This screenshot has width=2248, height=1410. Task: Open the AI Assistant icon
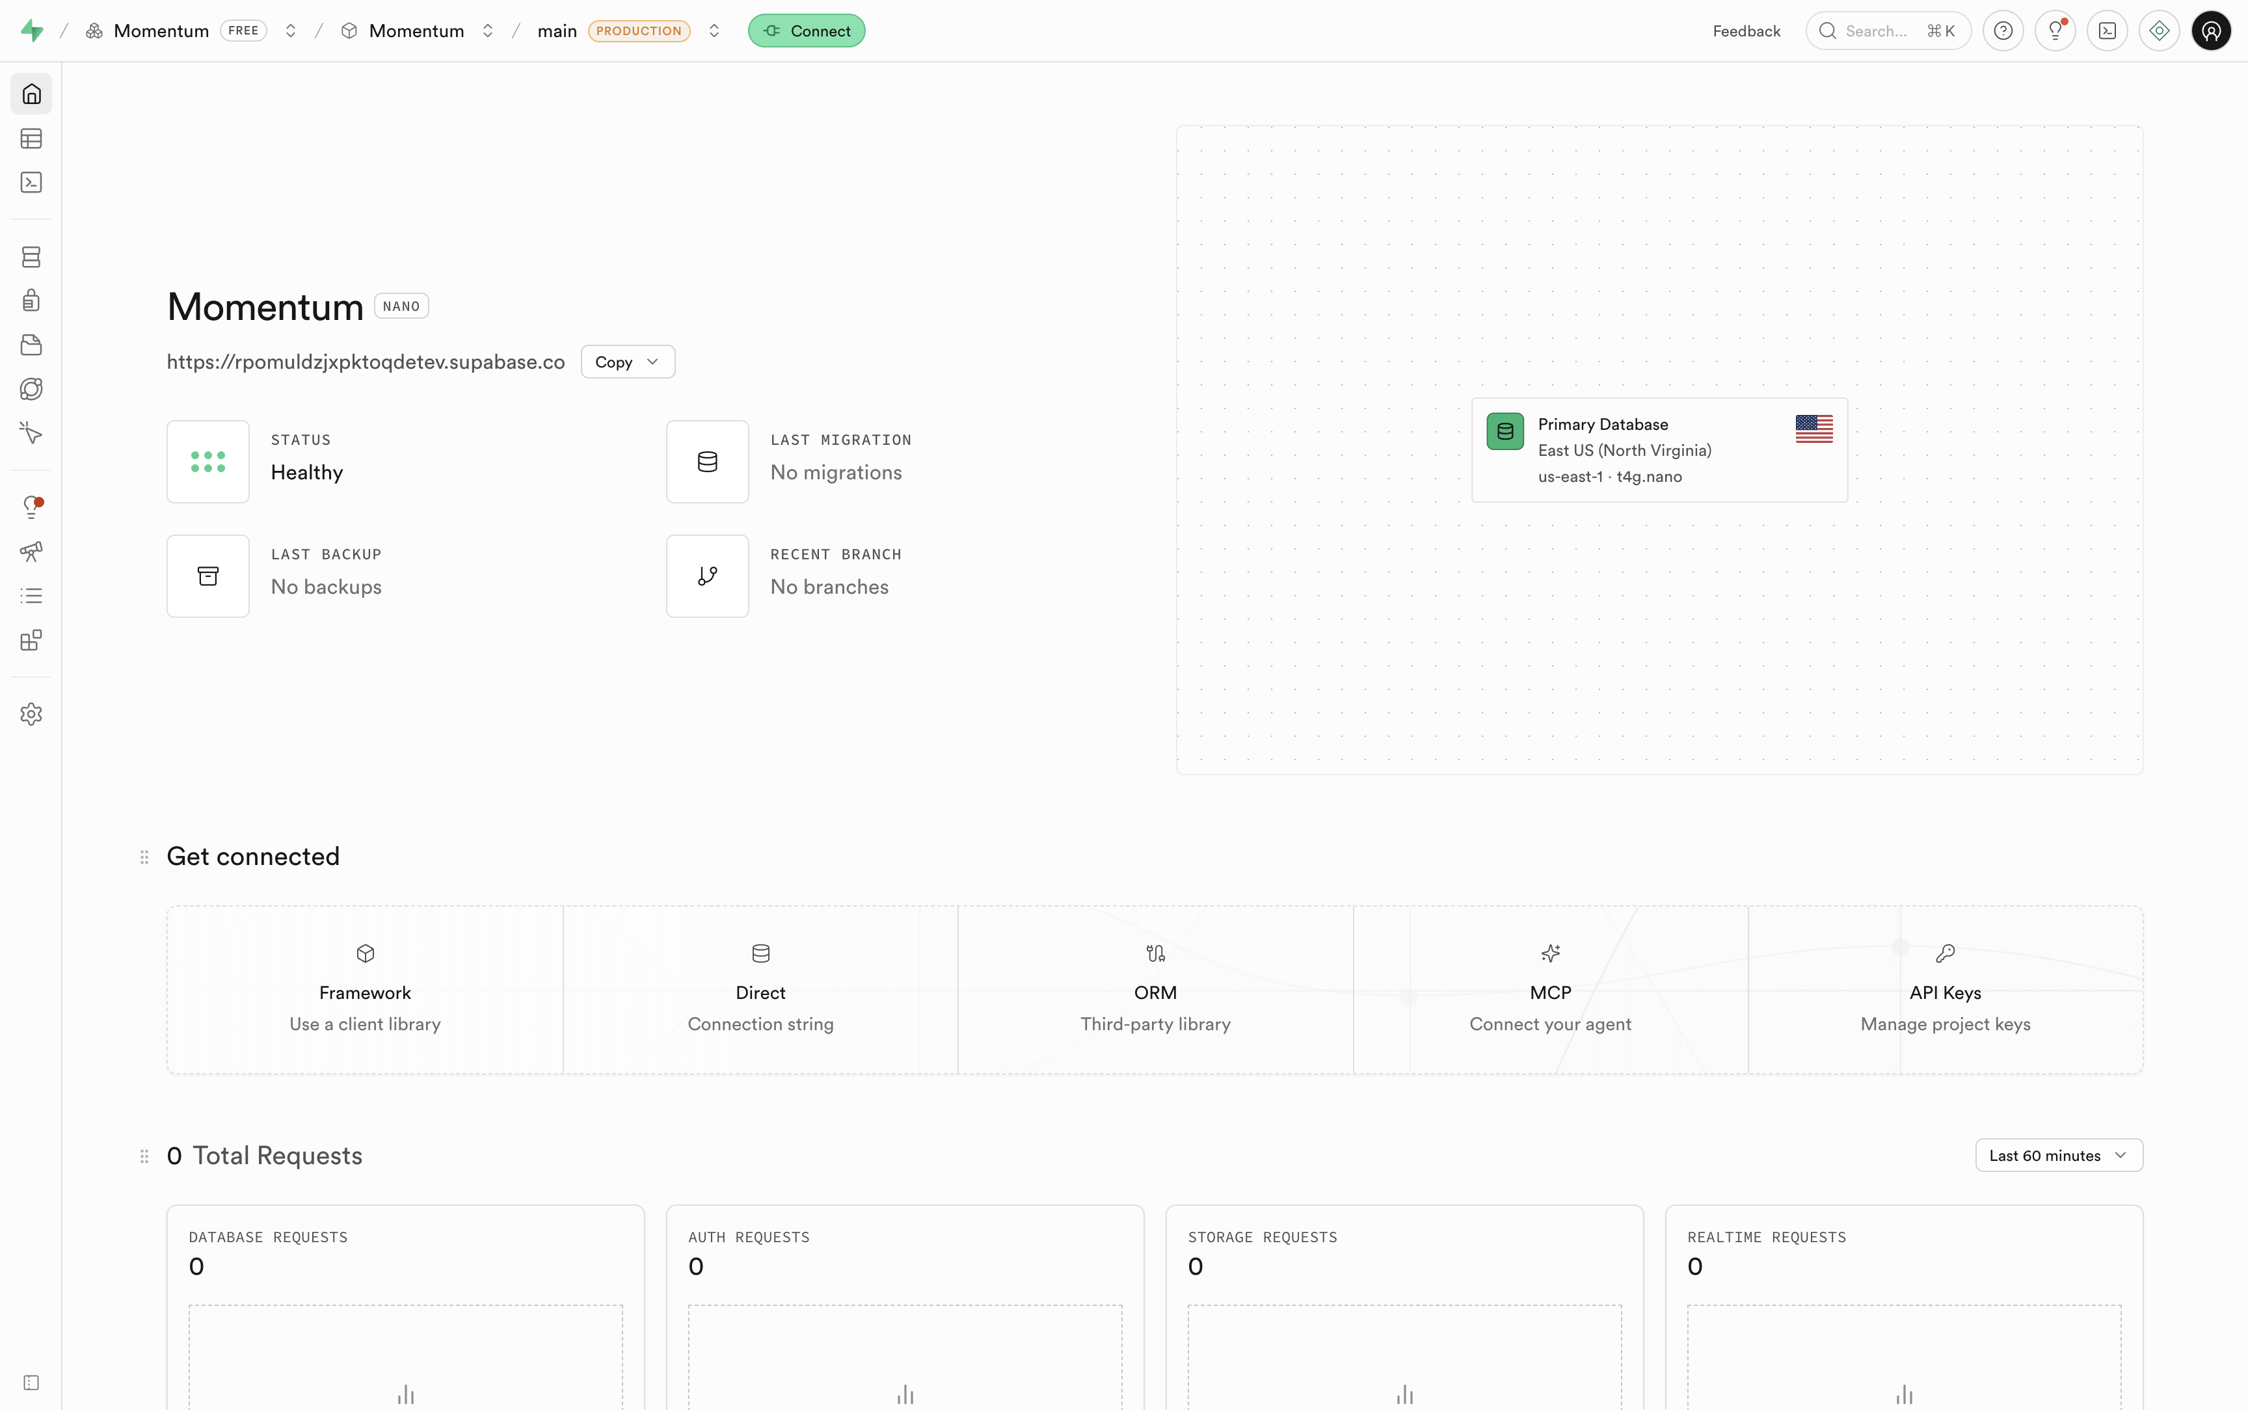click(2160, 31)
